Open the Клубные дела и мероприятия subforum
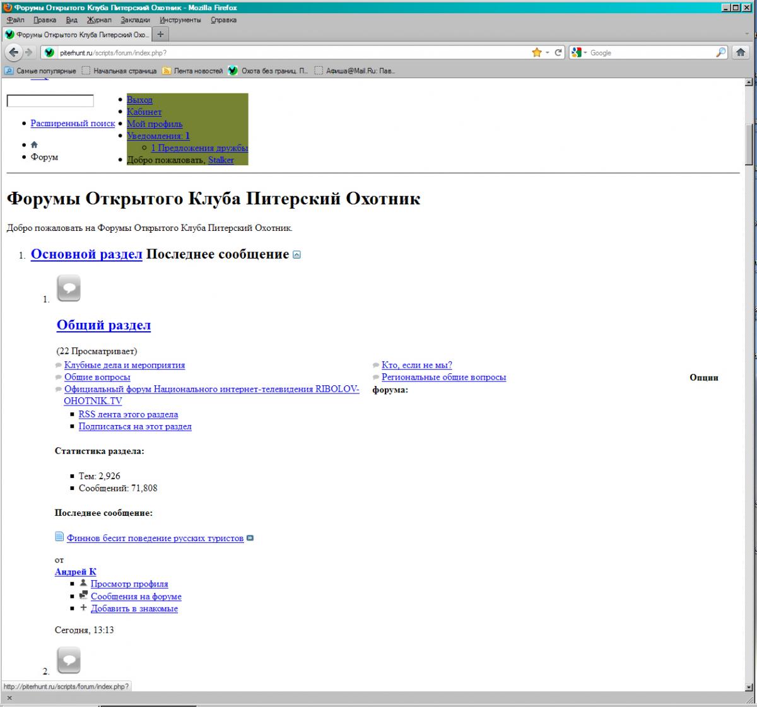Viewport: 757px width, 707px height. tap(124, 365)
